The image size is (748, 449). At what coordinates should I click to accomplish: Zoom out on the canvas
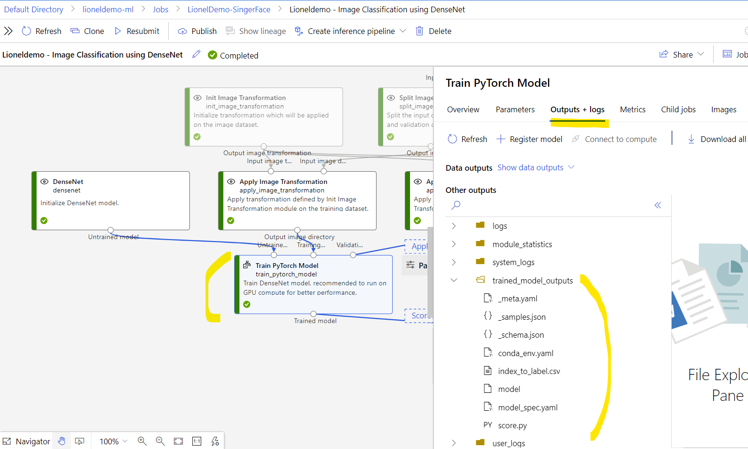point(160,441)
